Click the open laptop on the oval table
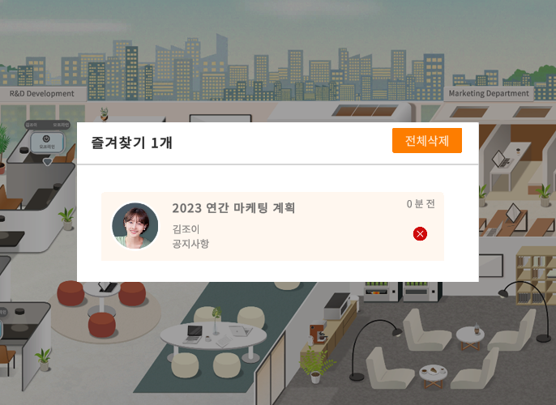This screenshot has height=405, width=556. click(193, 335)
